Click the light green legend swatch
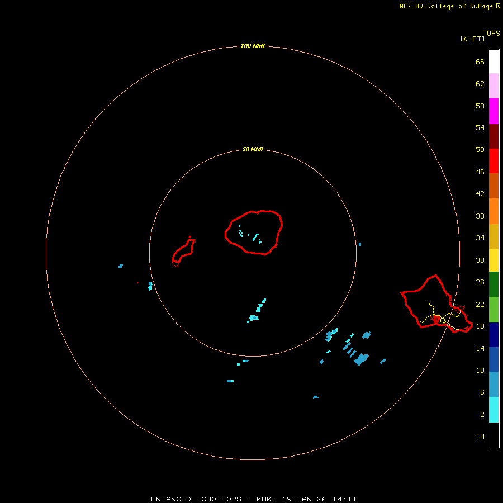Viewport: 503px width, 503px height. click(493, 310)
